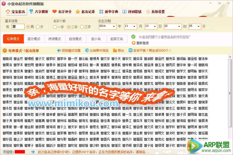Select the name 曾永明
This screenshot has height=155, width=233.
[x=203, y=127]
